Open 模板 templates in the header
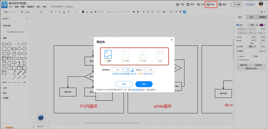Image resolution: width=268 pixels, height=129 pixels. (x=223, y=4)
